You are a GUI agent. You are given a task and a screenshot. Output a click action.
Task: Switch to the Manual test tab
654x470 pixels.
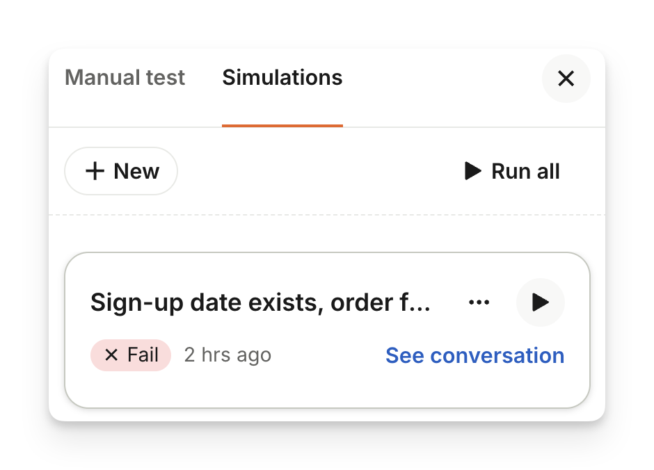125,77
